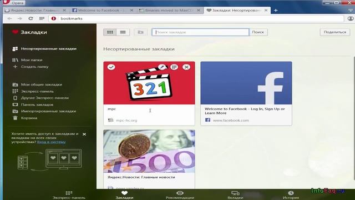This screenshot has width=355, height=200.
Task: Open Другие Экспресс-панели
Action: coord(40,98)
